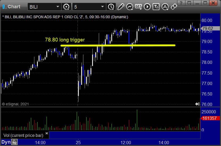Close the Vol study panel label

tap(47, 133)
